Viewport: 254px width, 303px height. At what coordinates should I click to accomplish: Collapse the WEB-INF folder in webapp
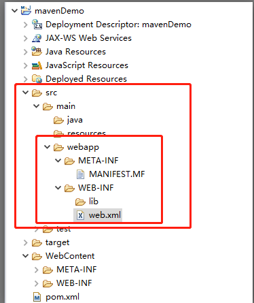point(58,188)
